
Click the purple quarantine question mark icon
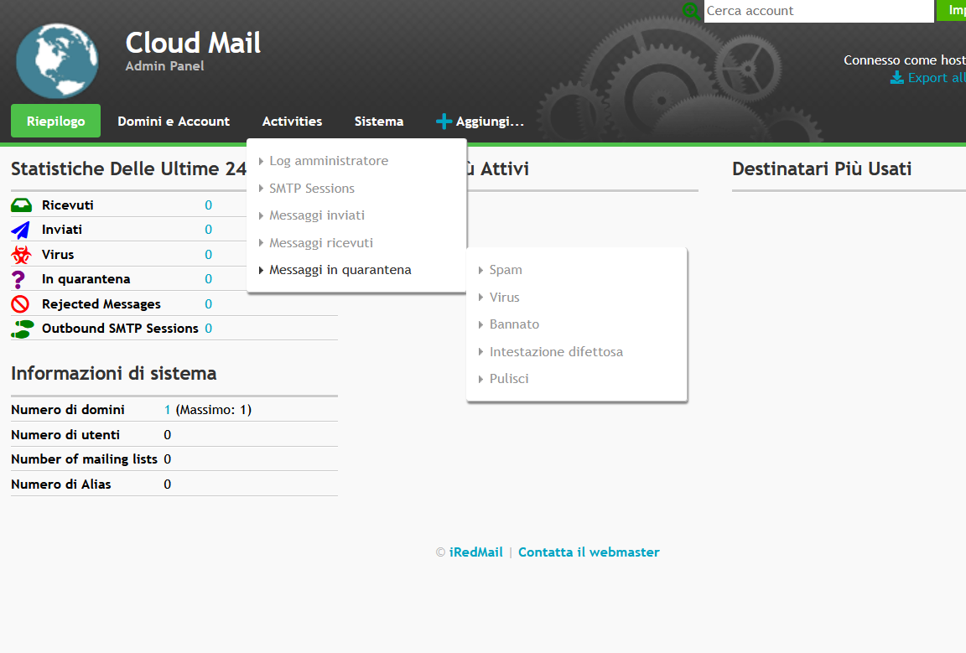[18, 279]
